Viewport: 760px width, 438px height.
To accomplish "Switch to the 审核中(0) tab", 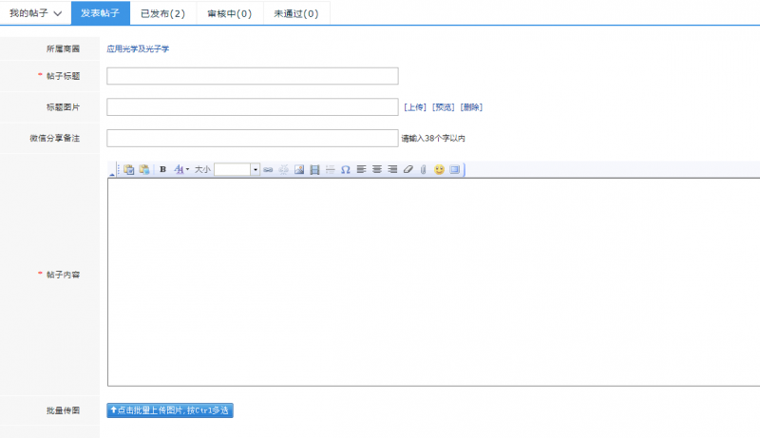I will 229,13.
